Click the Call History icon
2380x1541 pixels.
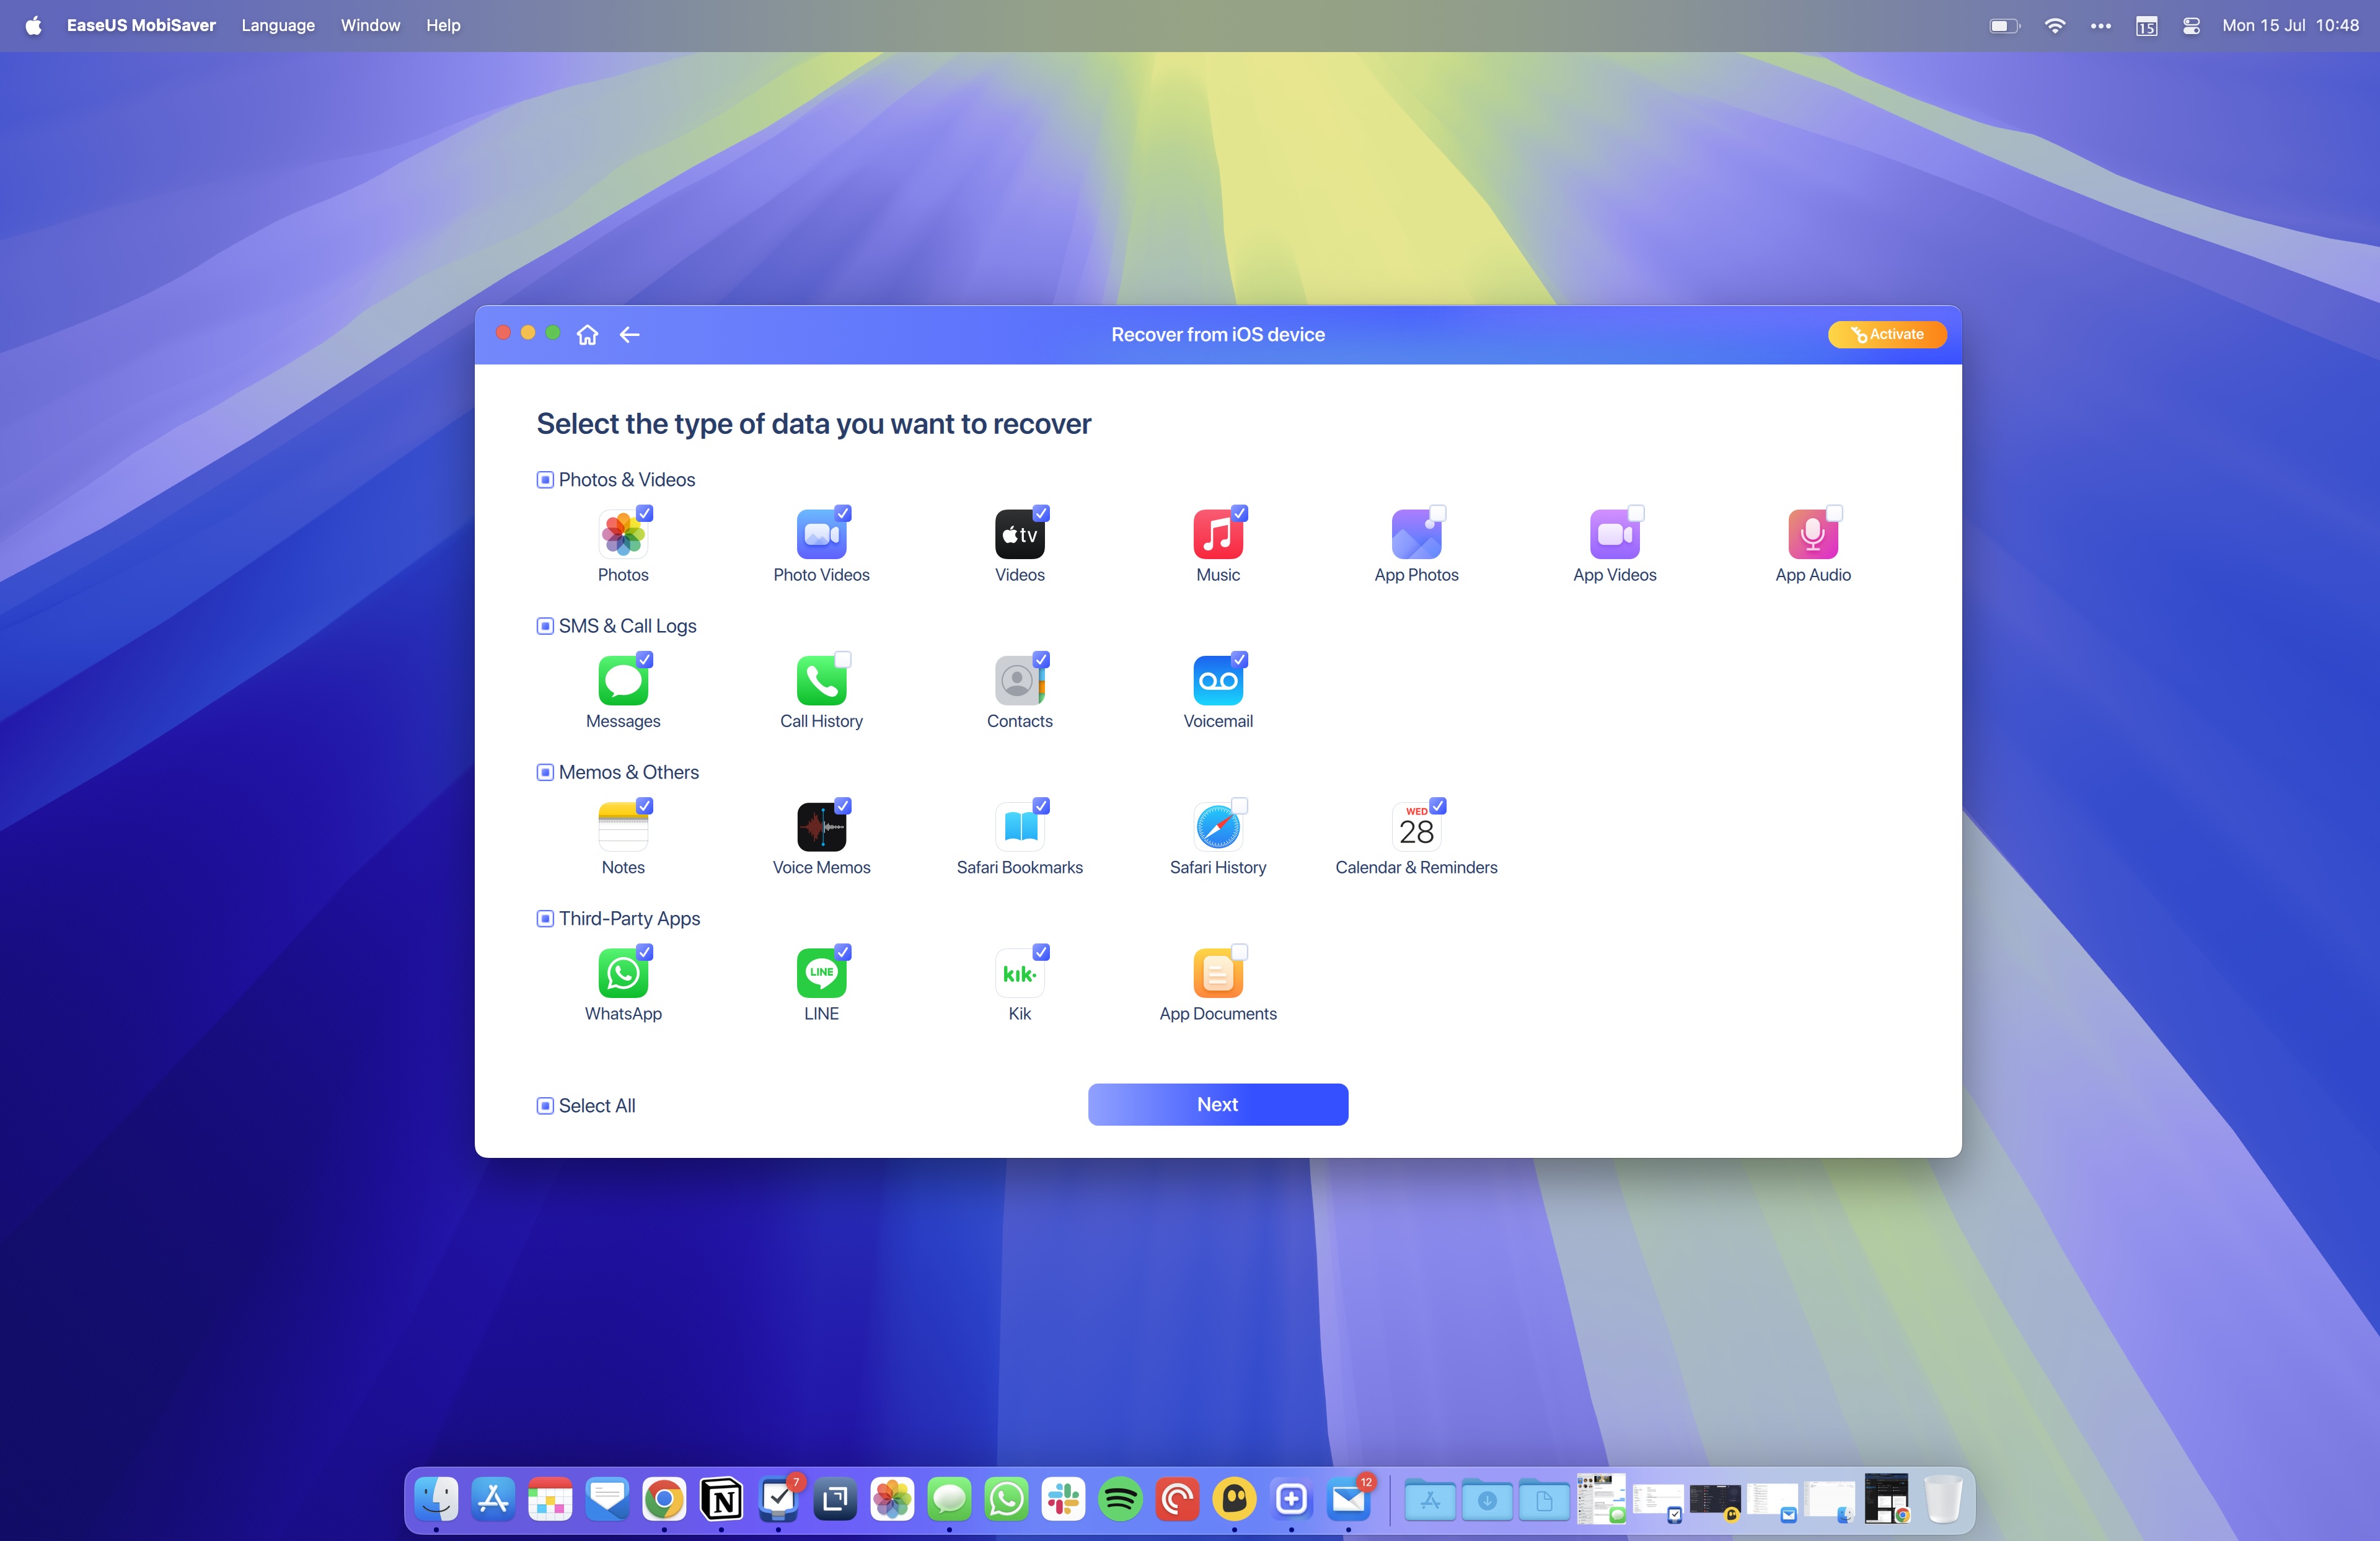click(820, 681)
